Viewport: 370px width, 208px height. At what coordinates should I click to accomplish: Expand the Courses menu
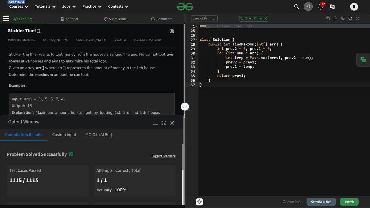[19, 6]
